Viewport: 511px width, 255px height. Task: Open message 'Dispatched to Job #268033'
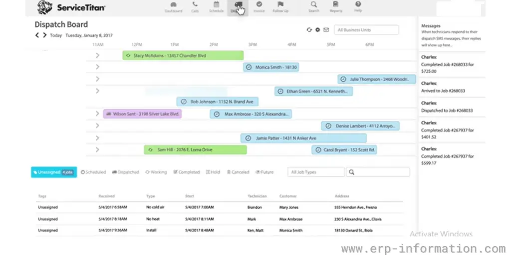tap(447, 111)
